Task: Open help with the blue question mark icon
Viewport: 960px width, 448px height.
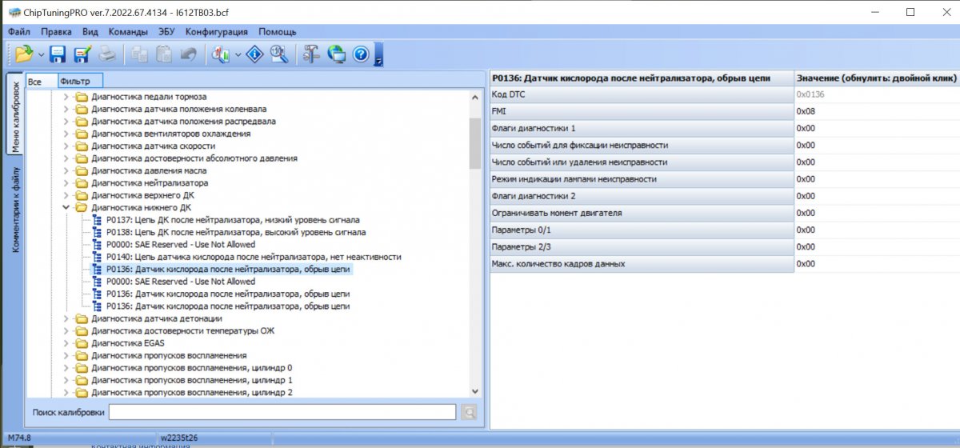Action: (x=361, y=54)
